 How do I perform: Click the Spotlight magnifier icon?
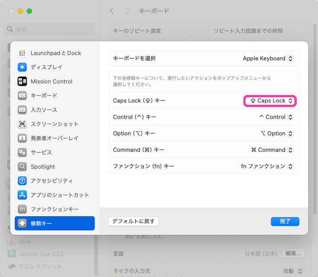coord(22,167)
